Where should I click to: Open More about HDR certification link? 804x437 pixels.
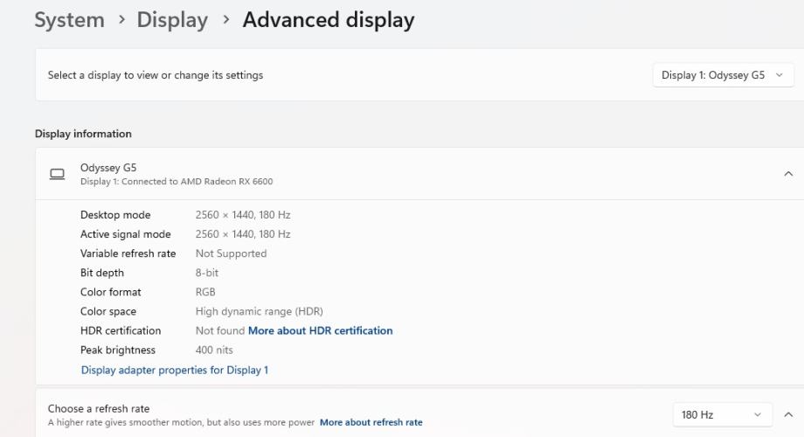coord(320,330)
